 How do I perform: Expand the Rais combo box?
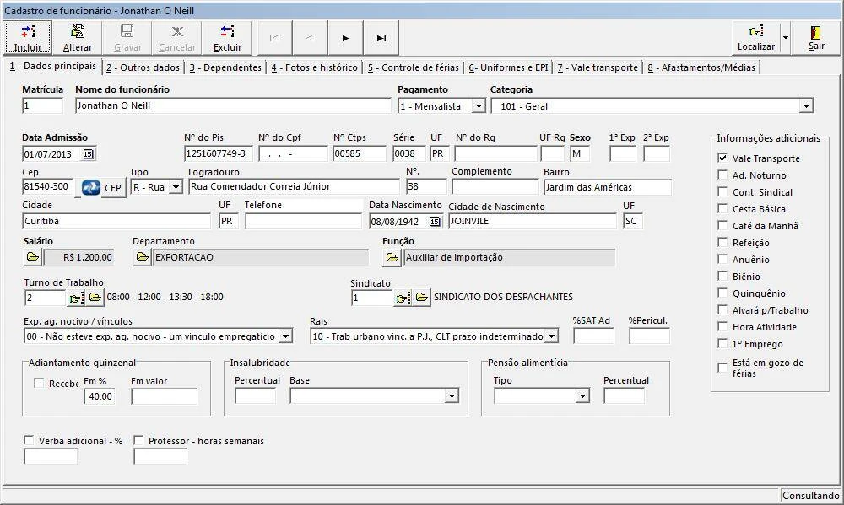coord(551,336)
